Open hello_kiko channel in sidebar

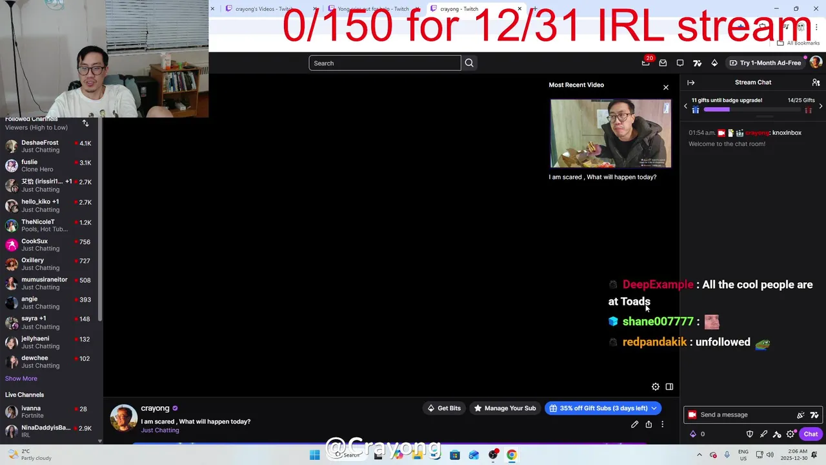pyautogui.click(x=50, y=205)
